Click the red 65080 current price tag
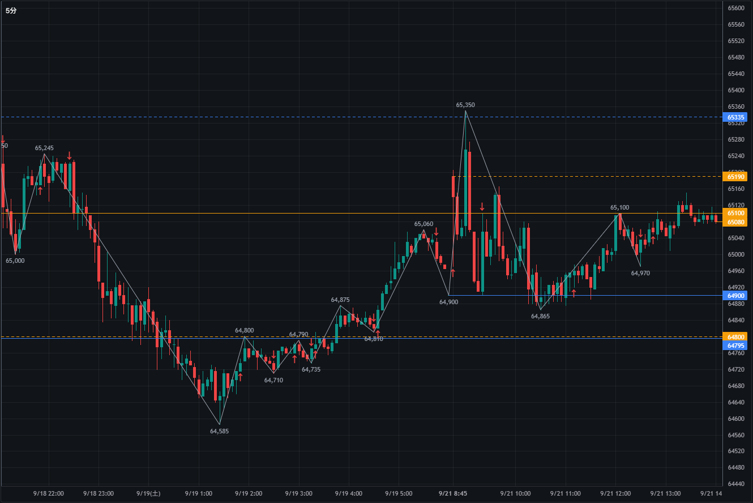753x503 pixels. [x=736, y=221]
